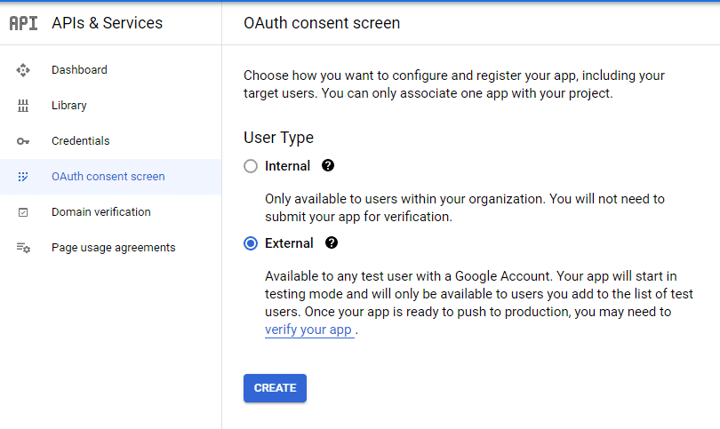Open the Dashboard menu item
Image resolution: width=720 pixels, height=429 pixels.
[x=79, y=70]
